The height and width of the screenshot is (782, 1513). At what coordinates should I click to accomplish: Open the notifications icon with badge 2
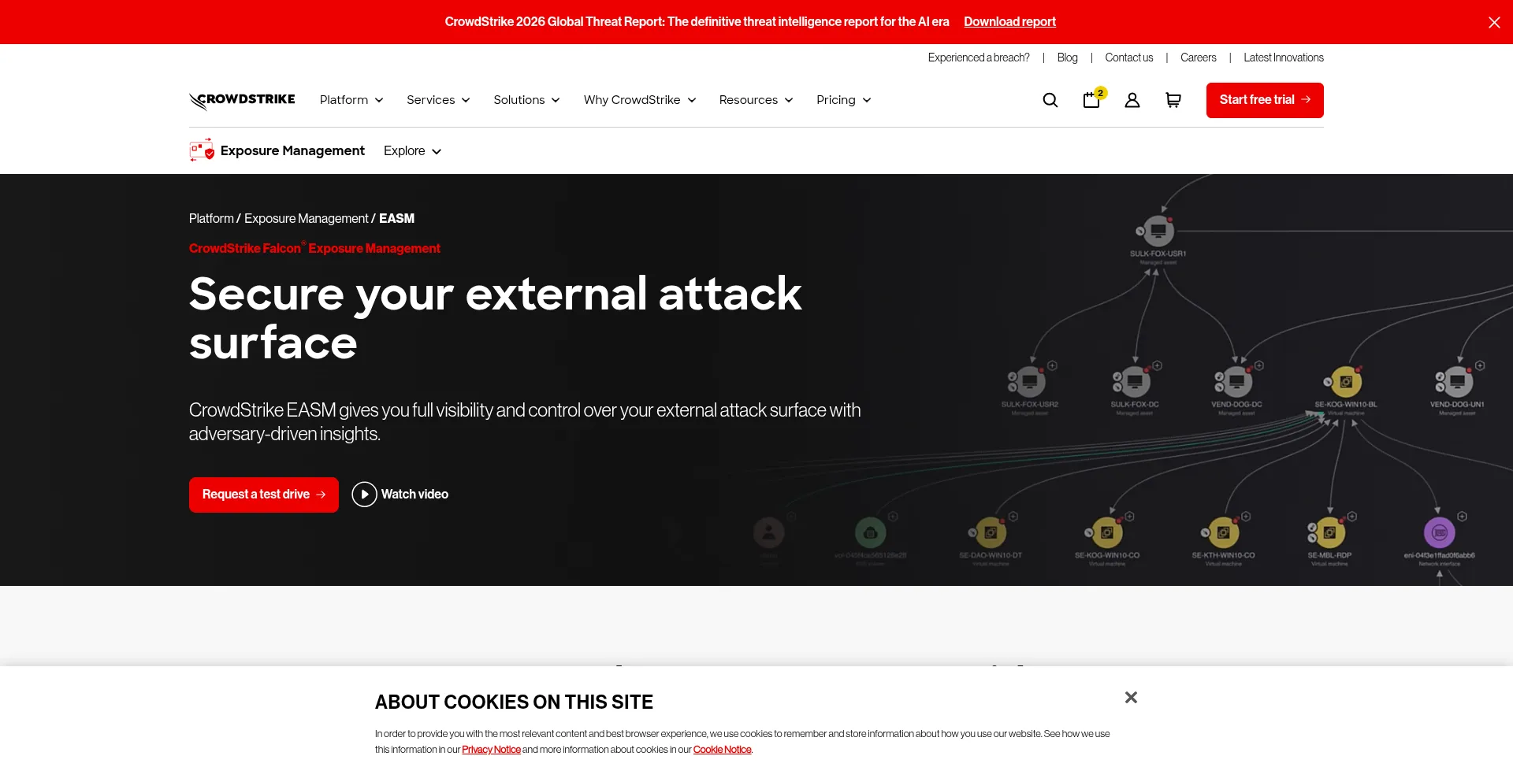[x=1094, y=98]
